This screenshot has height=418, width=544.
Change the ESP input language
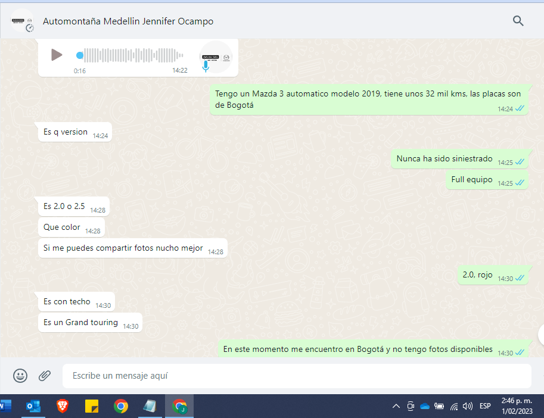(485, 406)
